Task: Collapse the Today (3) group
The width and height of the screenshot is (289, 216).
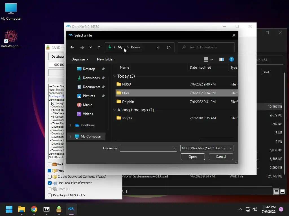Action: coord(115,76)
